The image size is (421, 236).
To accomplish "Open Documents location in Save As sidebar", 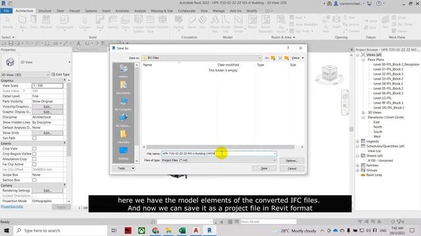I will [x=123, y=87].
